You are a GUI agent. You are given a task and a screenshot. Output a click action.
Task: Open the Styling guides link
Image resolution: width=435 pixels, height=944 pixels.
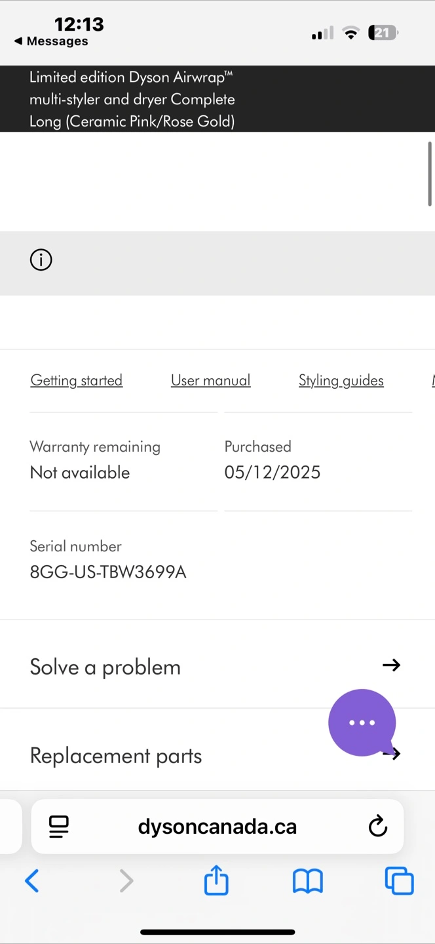(x=341, y=380)
